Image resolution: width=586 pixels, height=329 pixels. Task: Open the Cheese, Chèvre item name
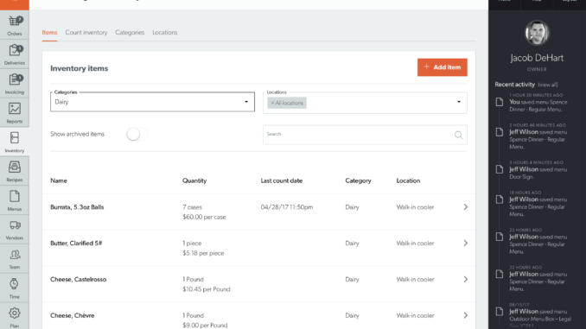(x=73, y=315)
